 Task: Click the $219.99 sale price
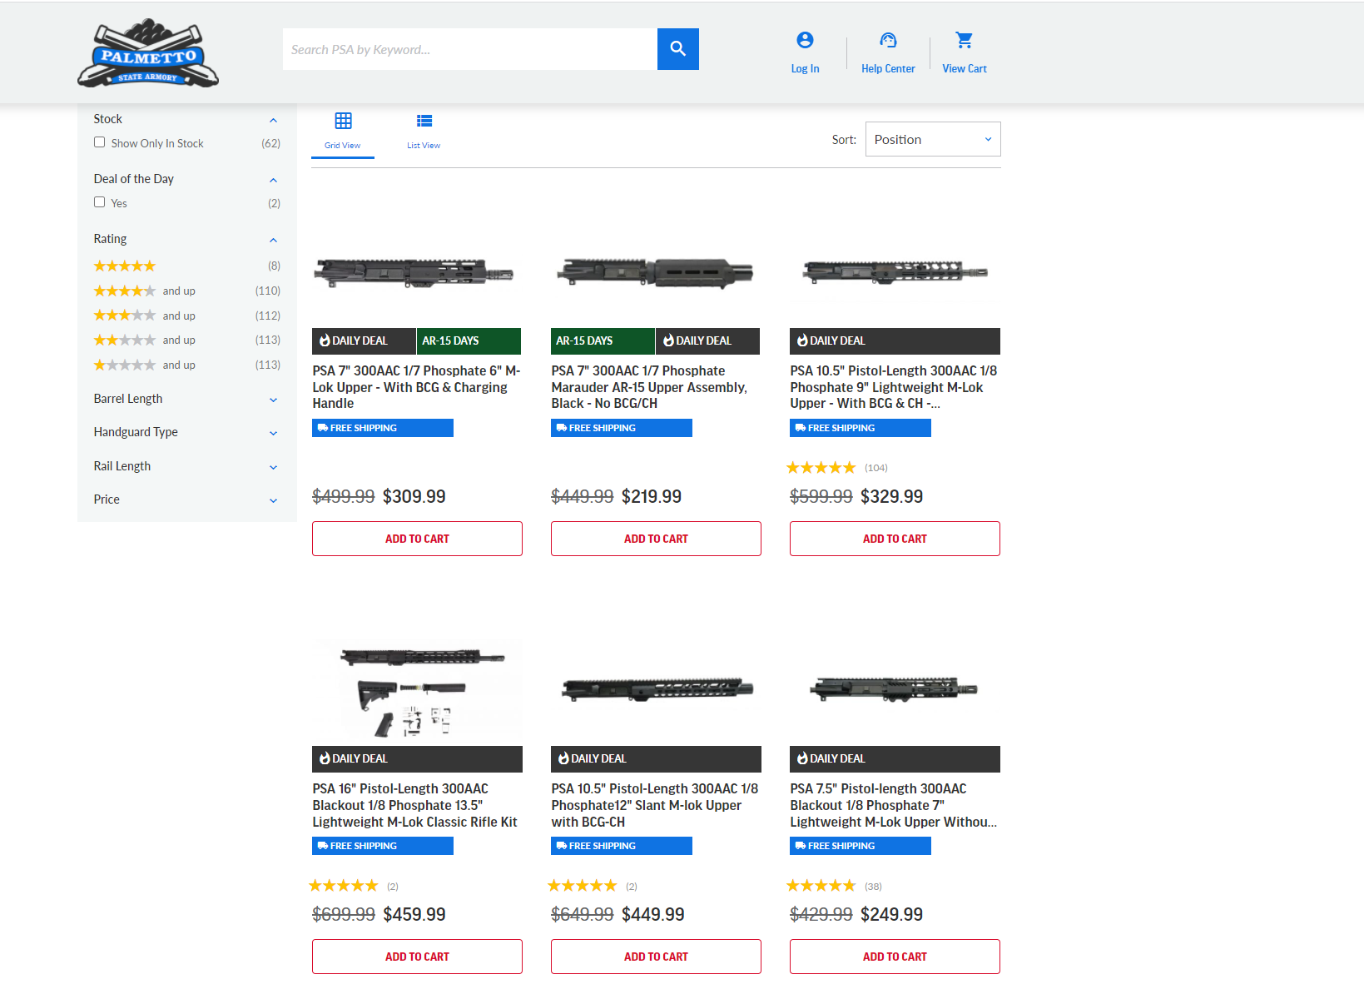[652, 497]
